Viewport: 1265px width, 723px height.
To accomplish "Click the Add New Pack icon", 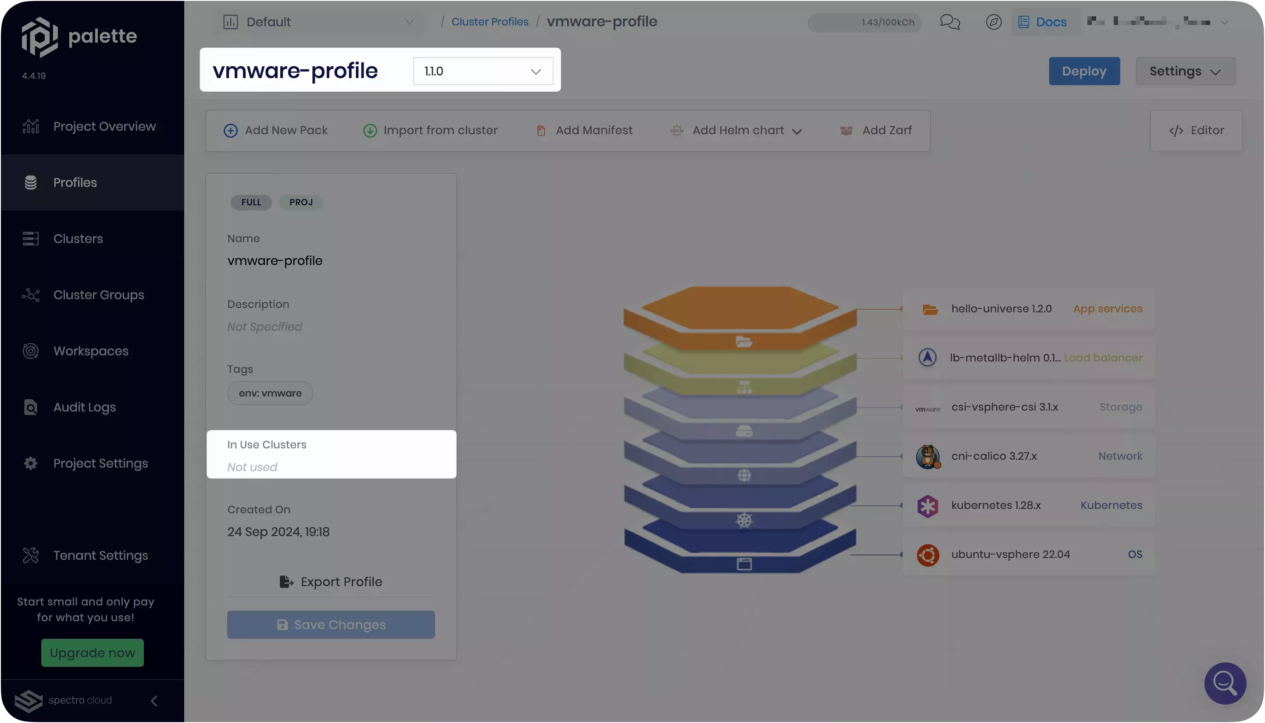I will click(x=229, y=130).
